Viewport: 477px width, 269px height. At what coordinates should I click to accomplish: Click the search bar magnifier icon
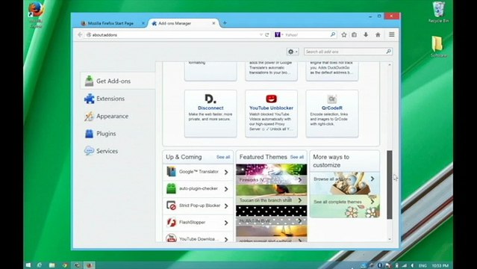[x=333, y=34]
